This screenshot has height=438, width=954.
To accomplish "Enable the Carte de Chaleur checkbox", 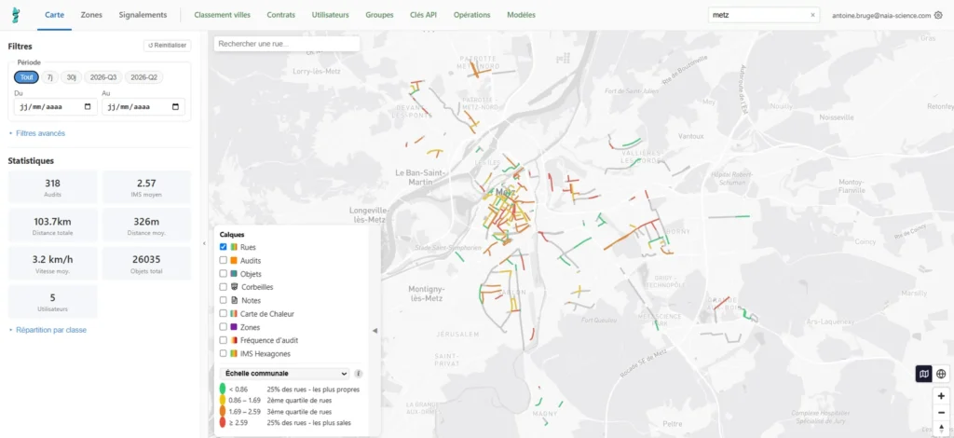I will pos(224,313).
